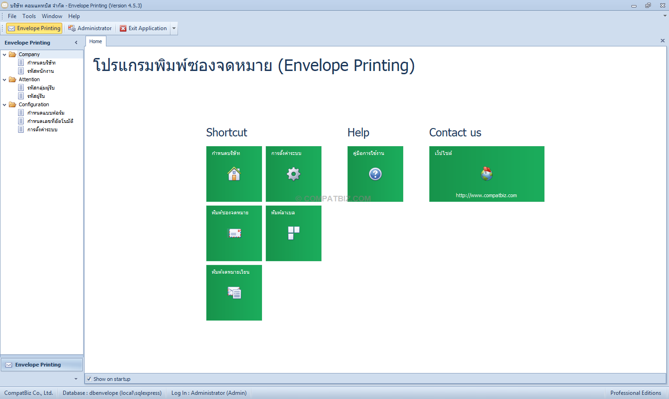The height and width of the screenshot is (399, 669).
Task: Collapse the Envelope Printing side panel arrow
Action: coord(76,43)
